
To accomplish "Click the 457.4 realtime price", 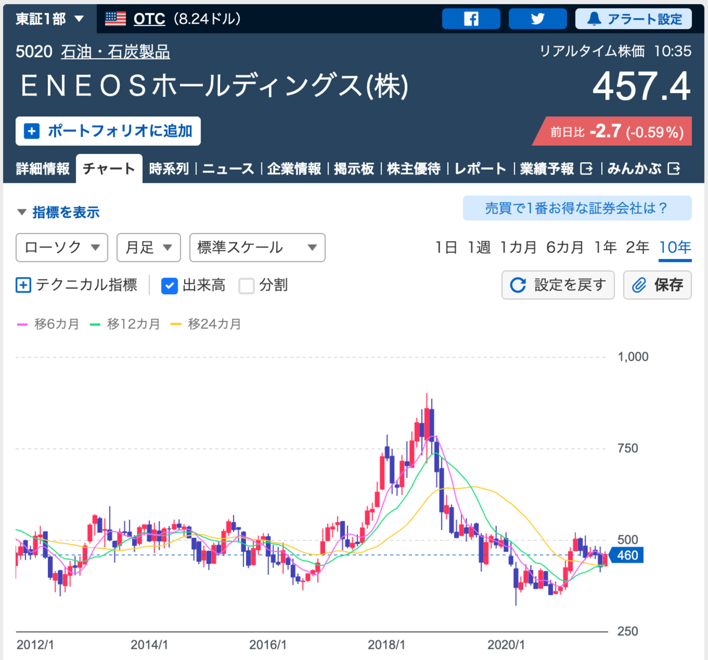I will click(641, 87).
